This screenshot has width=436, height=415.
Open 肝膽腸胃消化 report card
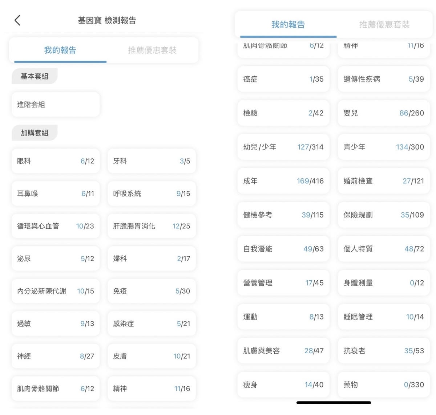[x=152, y=226]
